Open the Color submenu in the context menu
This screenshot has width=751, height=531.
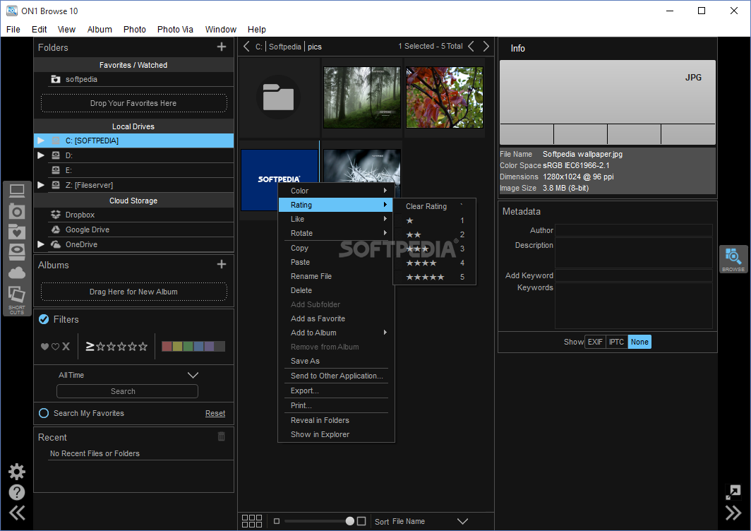pos(336,191)
